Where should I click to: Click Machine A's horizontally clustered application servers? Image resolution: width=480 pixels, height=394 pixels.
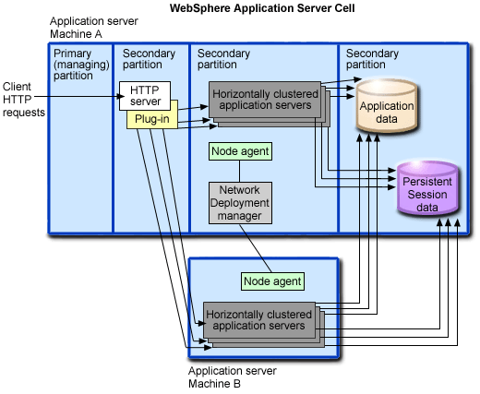pyautogui.click(x=265, y=100)
